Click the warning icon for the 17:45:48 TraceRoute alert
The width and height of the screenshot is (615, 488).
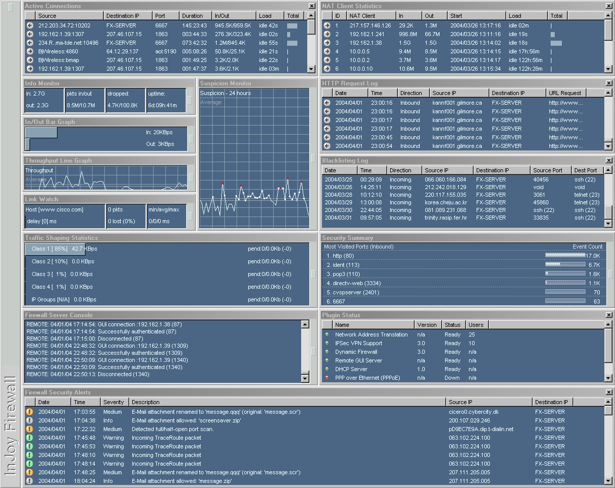click(30, 438)
